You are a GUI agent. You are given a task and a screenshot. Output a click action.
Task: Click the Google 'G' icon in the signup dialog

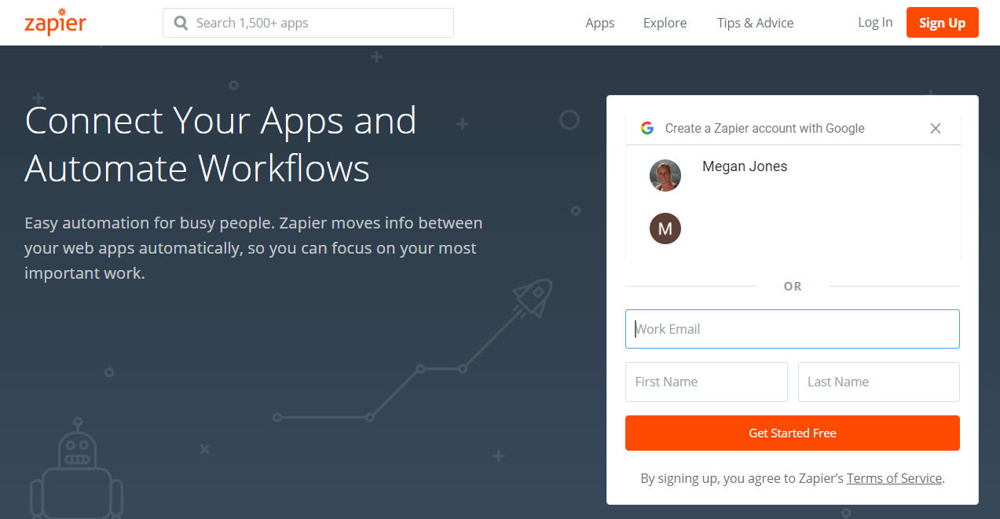(647, 127)
